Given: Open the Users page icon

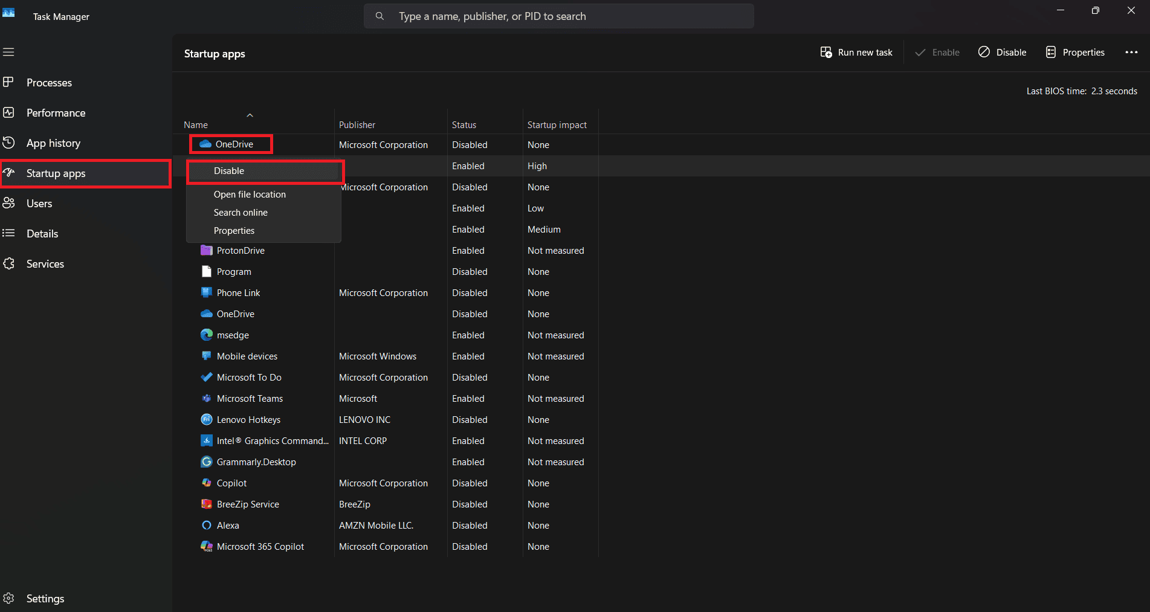Looking at the screenshot, I should click(x=8, y=203).
